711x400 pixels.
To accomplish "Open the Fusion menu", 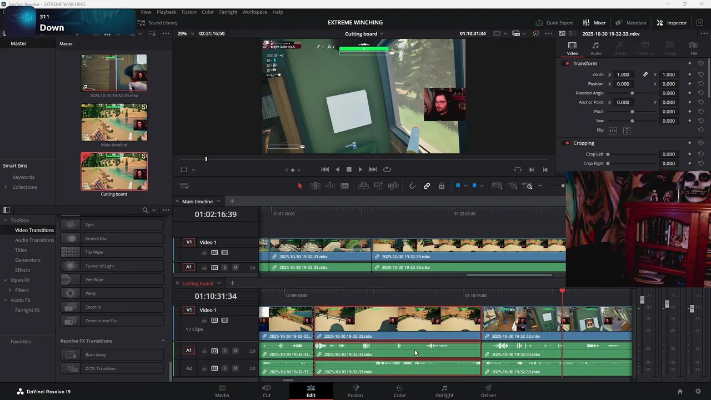I will click(189, 12).
